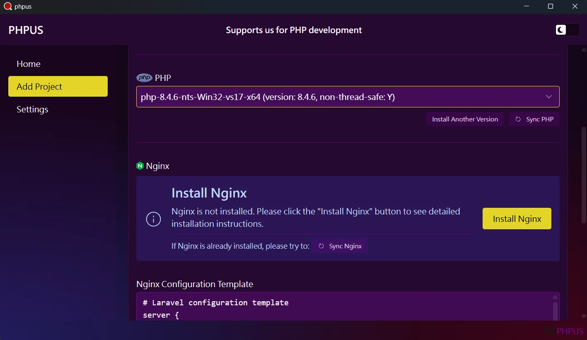587x340 pixels.
Task: Close the phpus window
Action: tap(575, 6)
